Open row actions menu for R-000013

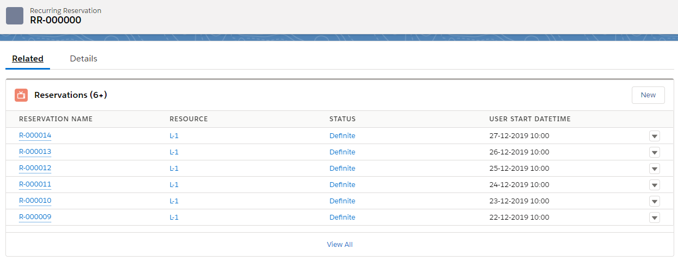click(654, 152)
